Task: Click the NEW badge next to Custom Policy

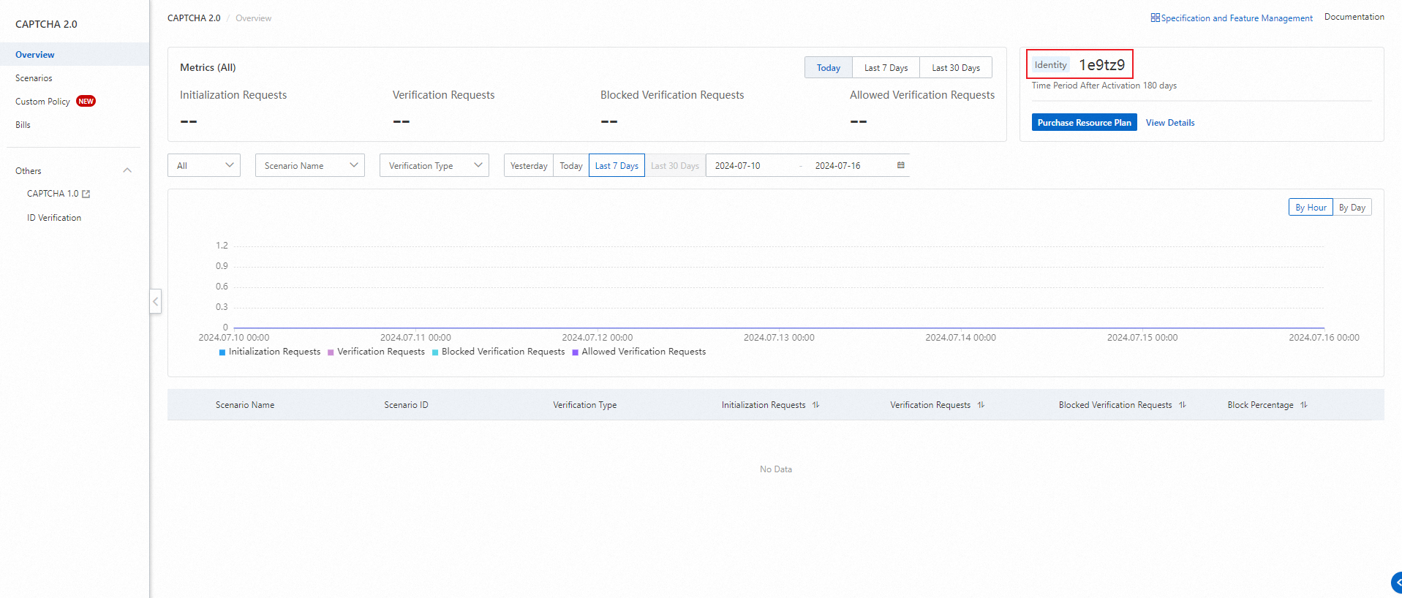Action: tap(86, 102)
